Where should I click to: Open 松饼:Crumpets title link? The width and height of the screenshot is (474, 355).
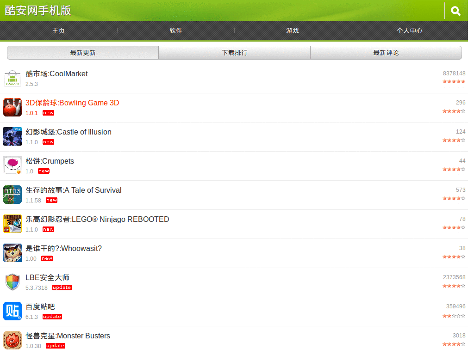click(50, 161)
